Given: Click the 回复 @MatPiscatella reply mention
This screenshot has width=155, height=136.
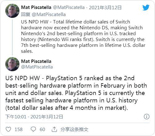Looking at the screenshot, I should pos(43,14).
